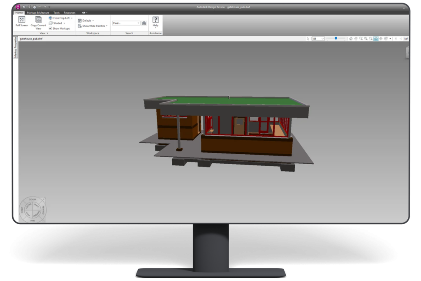Go to the previous page arrow

[x=400, y=39]
